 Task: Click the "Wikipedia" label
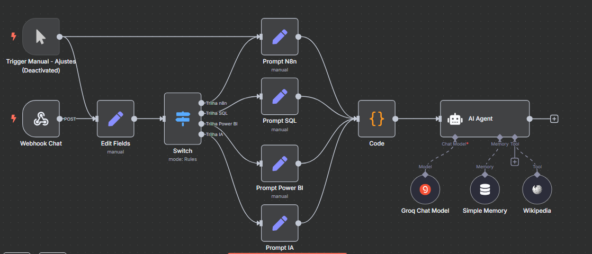pyautogui.click(x=537, y=211)
